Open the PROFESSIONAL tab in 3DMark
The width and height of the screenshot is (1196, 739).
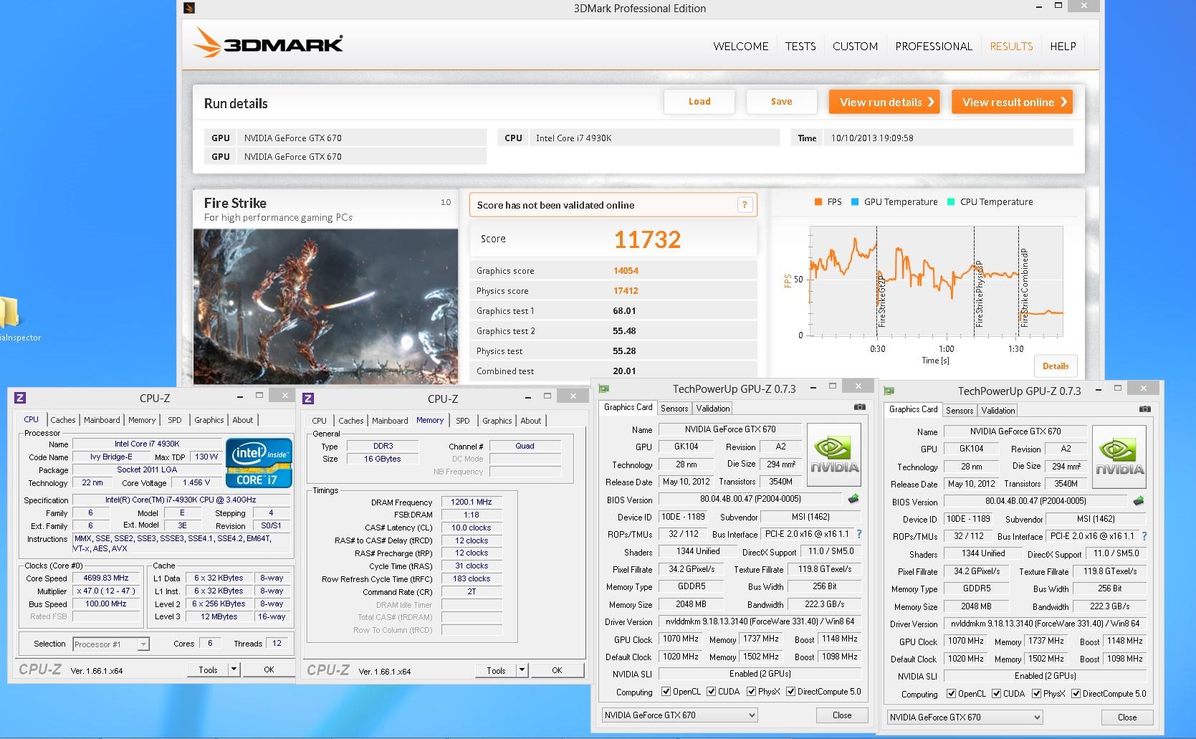(934, 46)
